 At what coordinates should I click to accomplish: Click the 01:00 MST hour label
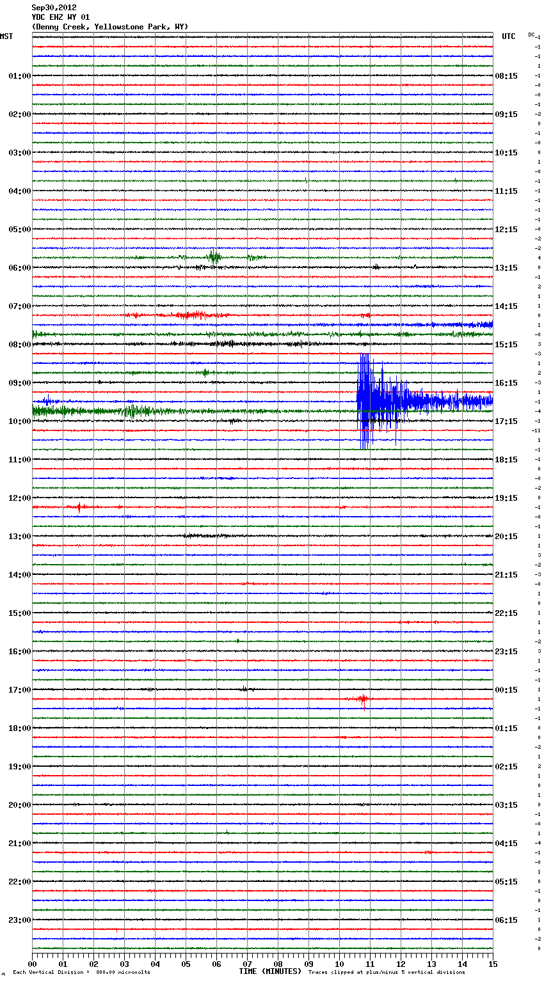pos(20,76)
